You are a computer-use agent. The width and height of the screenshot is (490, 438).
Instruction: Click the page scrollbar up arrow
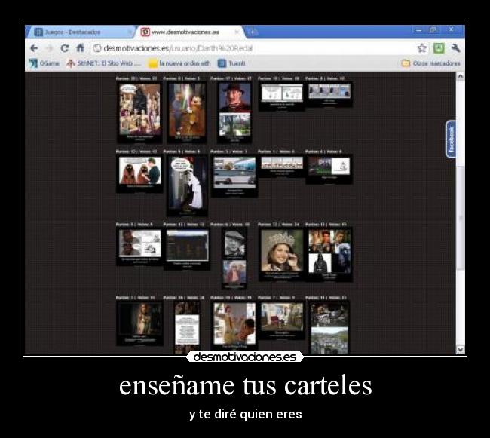(461, 76)
